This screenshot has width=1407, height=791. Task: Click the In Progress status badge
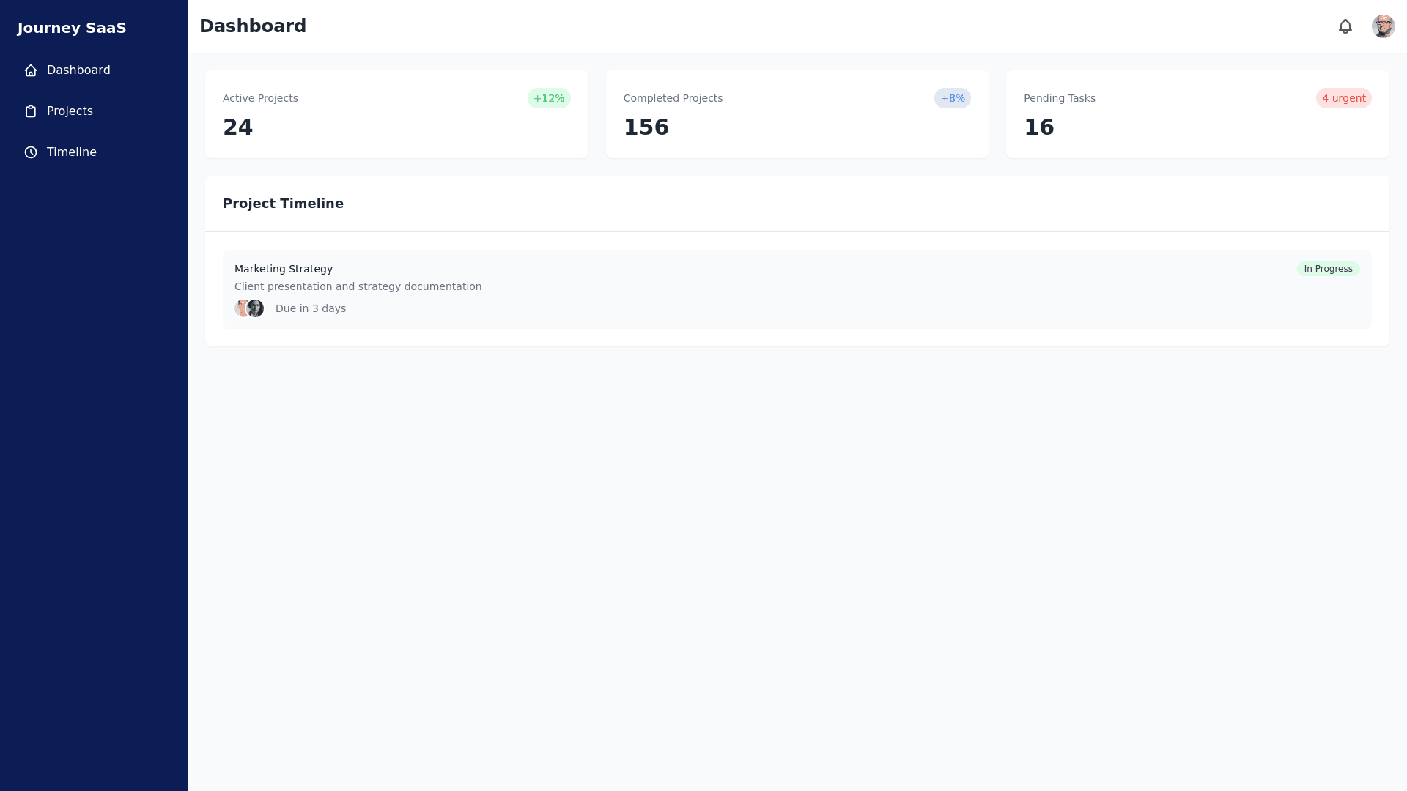pos(1328,269)
